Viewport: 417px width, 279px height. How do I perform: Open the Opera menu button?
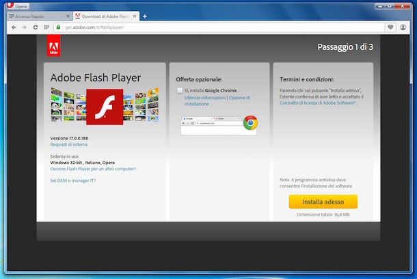tap(18, 5)
